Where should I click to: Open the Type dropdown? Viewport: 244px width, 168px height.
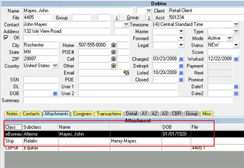tap(236, 31)
